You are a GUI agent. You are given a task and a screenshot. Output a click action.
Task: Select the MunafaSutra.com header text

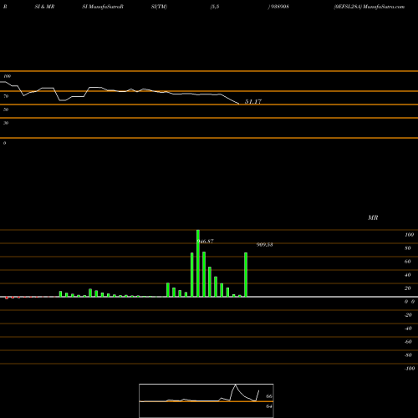(384, 7)
